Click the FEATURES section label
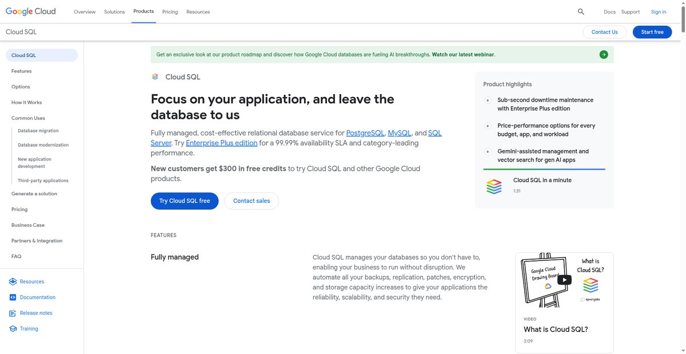The width and height of the screenshot is (686, 354). [x=163, y=235]
